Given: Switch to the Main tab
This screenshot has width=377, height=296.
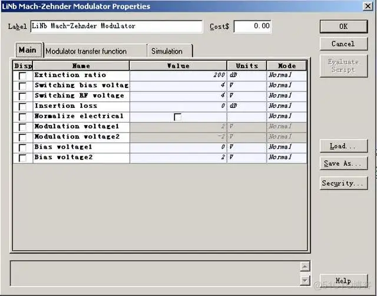Looking at the screenshot, I should tap(29, 50).
